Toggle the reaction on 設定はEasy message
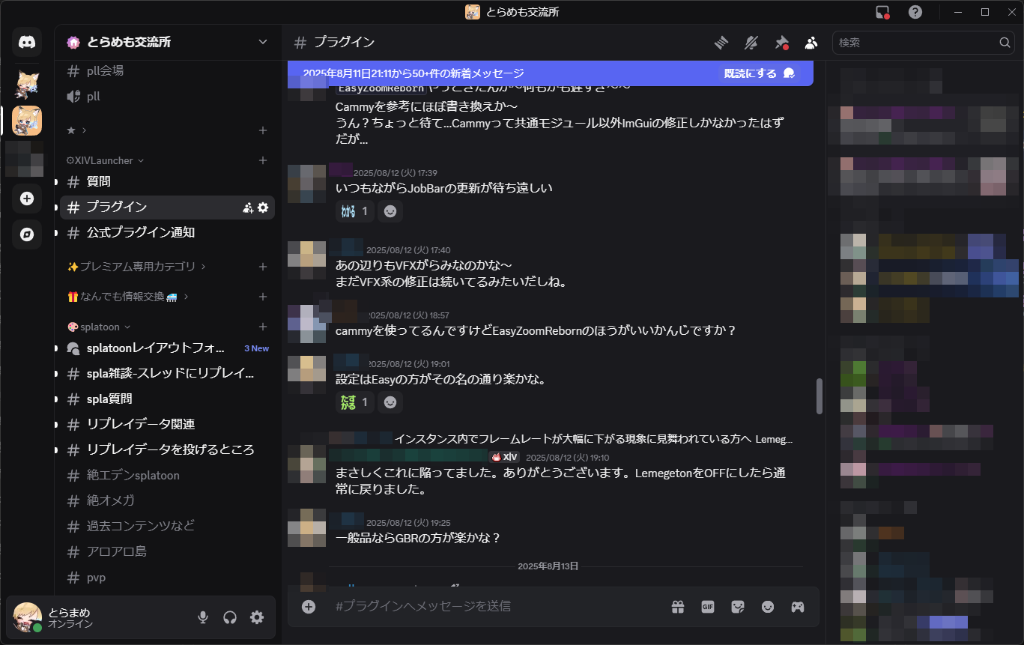This screenshot has height=645, width=1024. pos(355,402)
